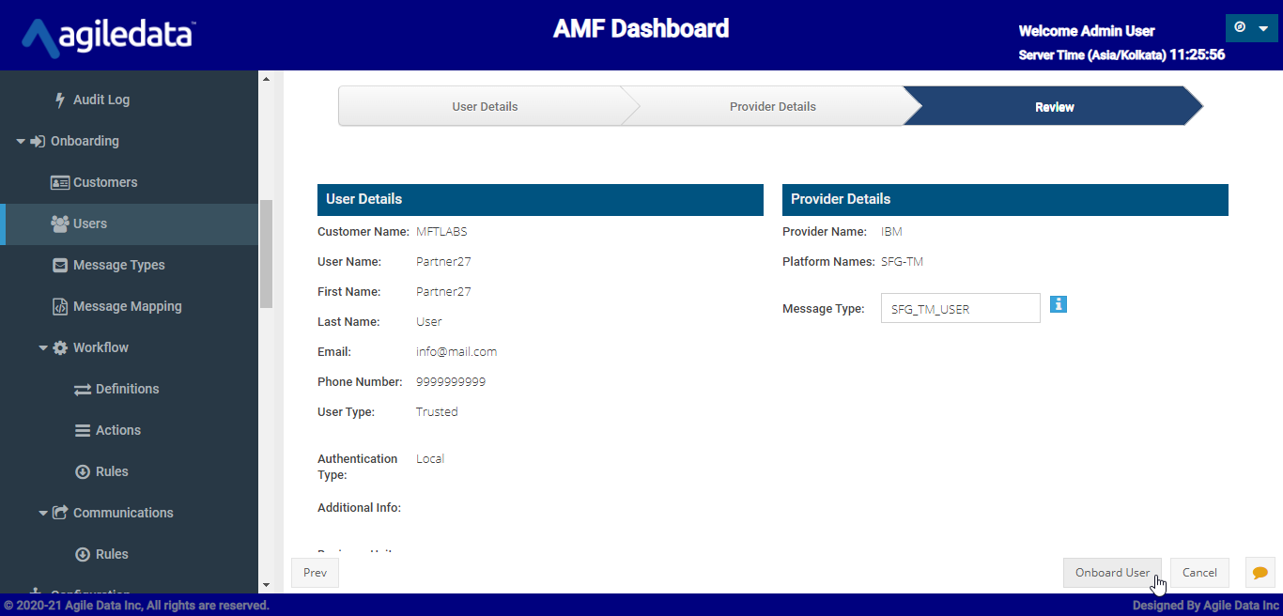Click the blue info icon beside Message Type
Viewport: 1283px width, 616px height.
(x=1059, y=304)
